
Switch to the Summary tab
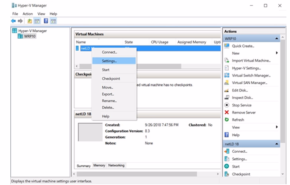click(84, 166)
